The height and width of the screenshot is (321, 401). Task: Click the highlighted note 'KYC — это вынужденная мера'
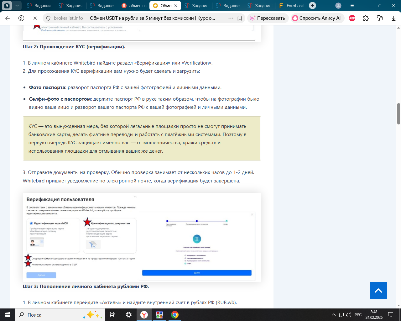[x=142, y=139]
